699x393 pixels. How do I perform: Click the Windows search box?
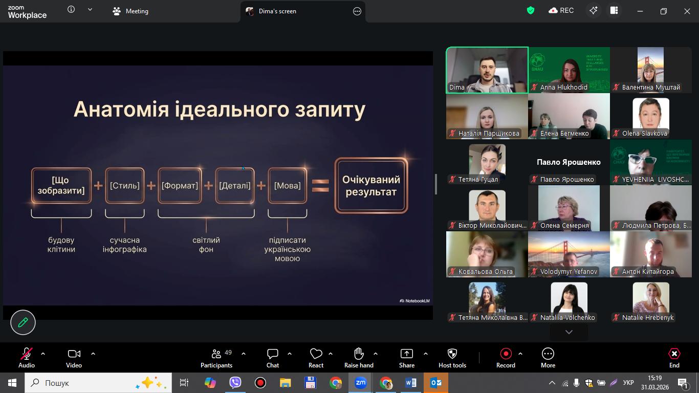coord(84,383)
